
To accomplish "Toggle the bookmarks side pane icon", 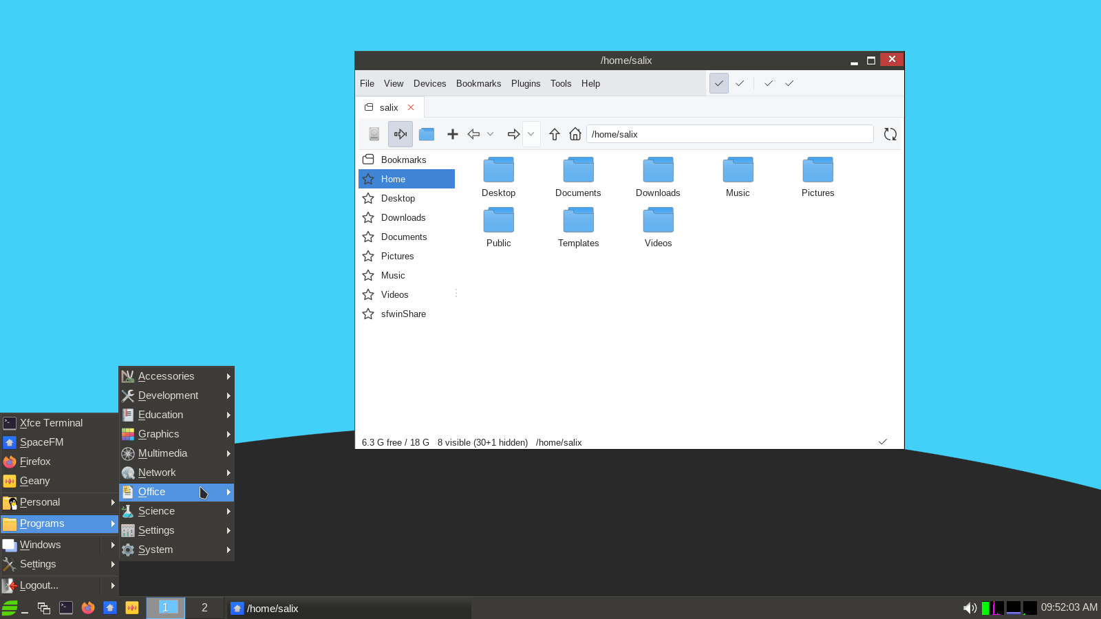I will pos(400,134).
